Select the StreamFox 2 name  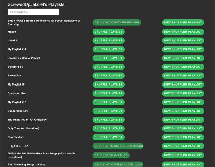pyautogui.click(x=15, y=67)
